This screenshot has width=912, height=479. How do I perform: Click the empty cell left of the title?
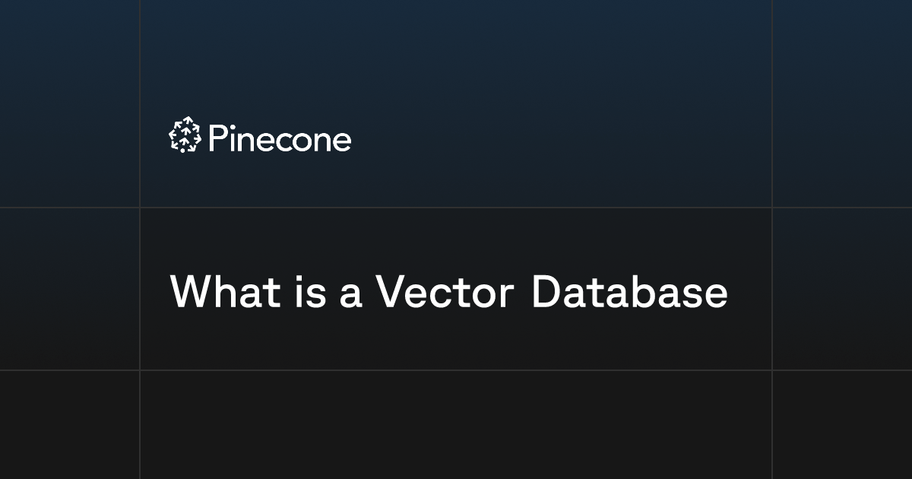click(69, 289)
